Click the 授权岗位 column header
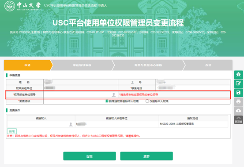The image size is (244, 167). tap(193, 118)
